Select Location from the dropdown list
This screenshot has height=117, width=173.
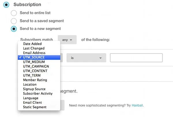30,84
